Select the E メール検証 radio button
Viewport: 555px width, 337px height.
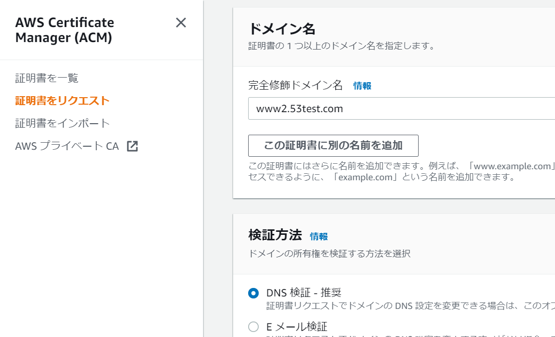click(253, 326)
